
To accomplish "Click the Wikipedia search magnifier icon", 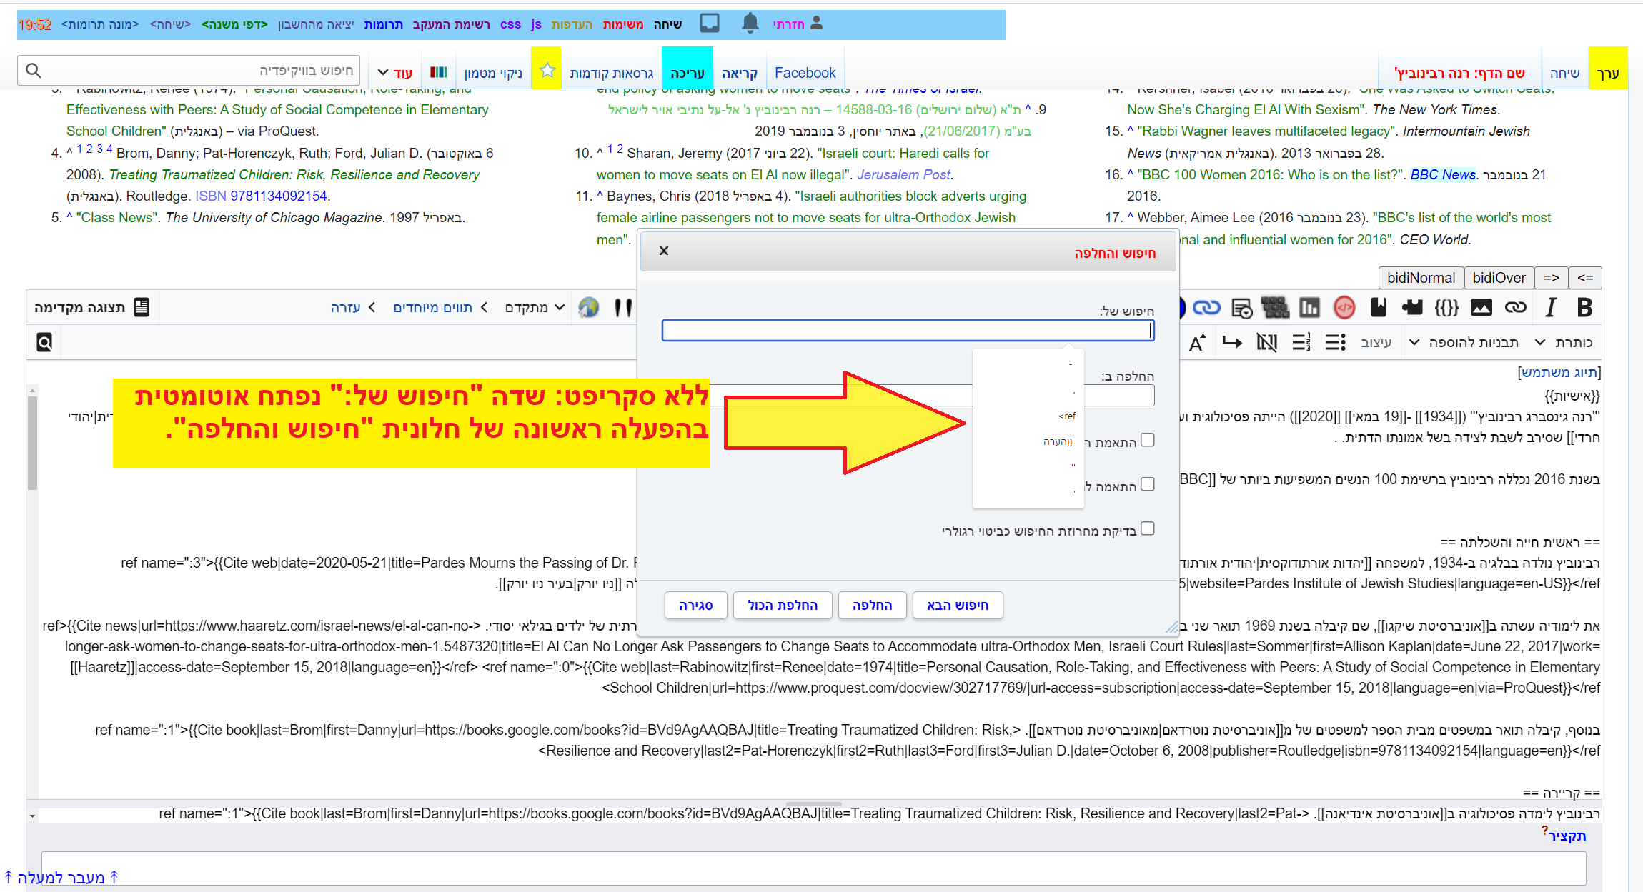I will [x=33, y=71].
